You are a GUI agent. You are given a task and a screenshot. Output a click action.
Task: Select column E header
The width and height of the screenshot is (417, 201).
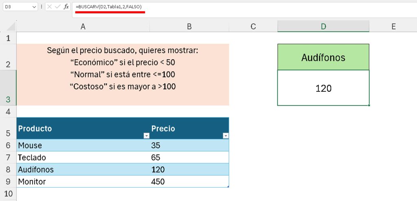point(393,26)
